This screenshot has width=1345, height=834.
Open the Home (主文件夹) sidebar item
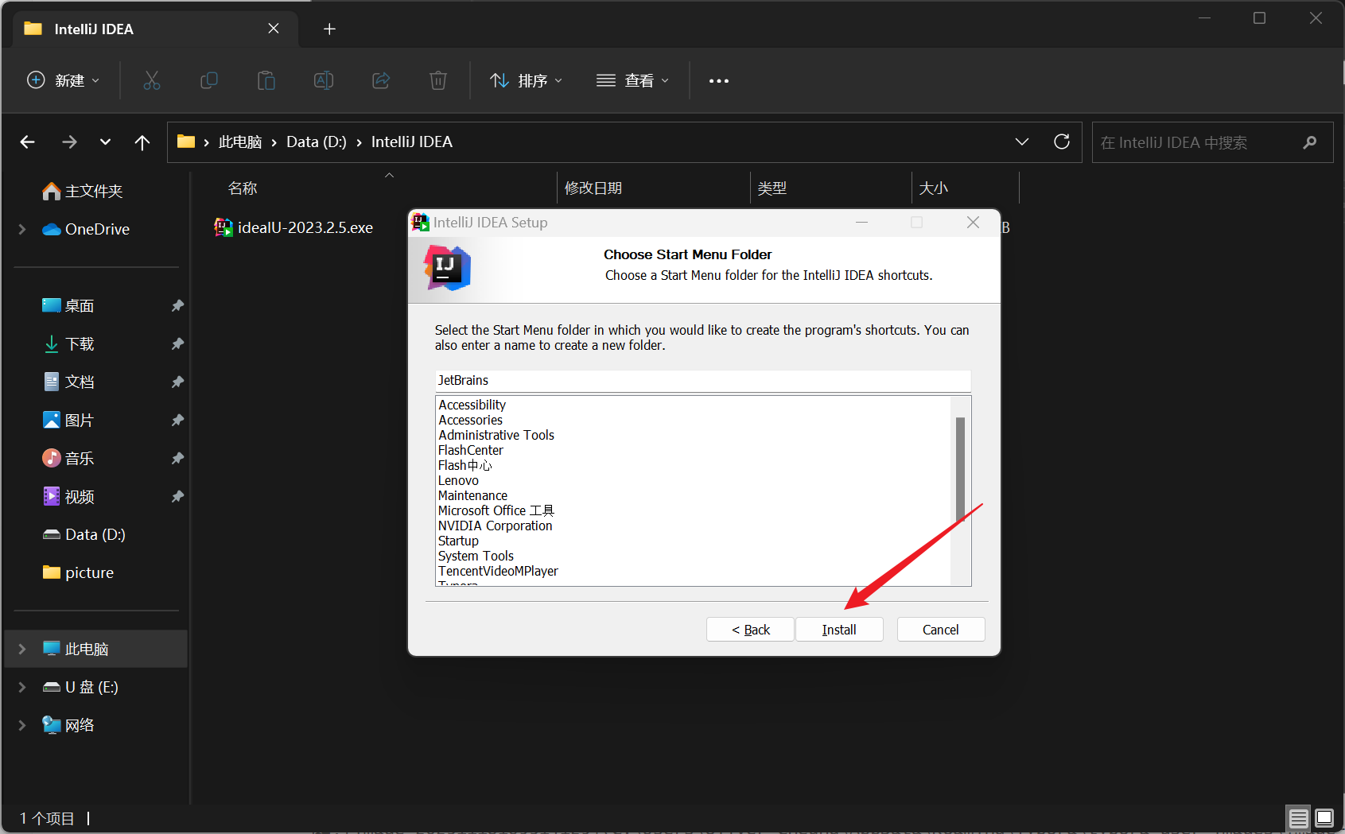[83, 191]
